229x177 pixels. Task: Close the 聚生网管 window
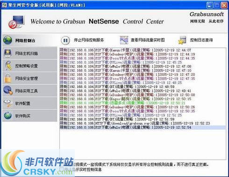pyautogui.click(x=224, y=5)
